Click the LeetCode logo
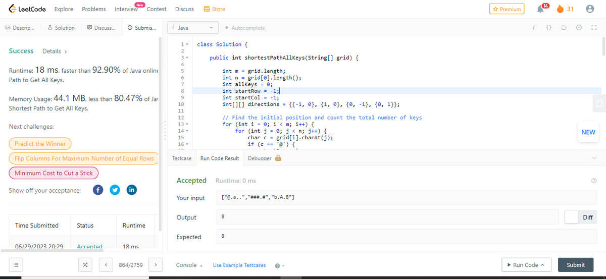The height and width of the screenshot is (279, 606). tap(28, 9)
